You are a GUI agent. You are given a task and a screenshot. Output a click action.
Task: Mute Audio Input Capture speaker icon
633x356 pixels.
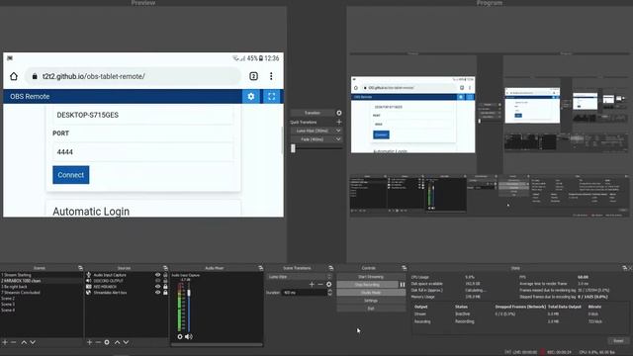[189, 336]
